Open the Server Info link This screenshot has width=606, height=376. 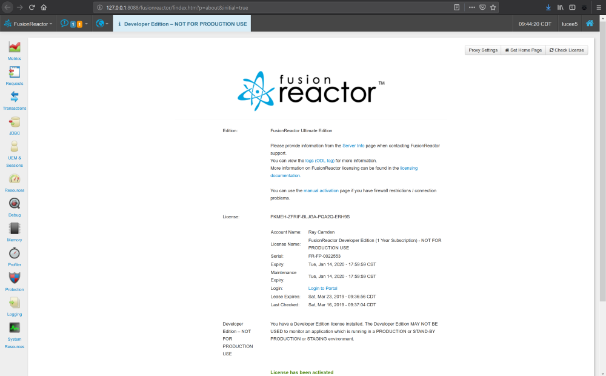point(353,146)
